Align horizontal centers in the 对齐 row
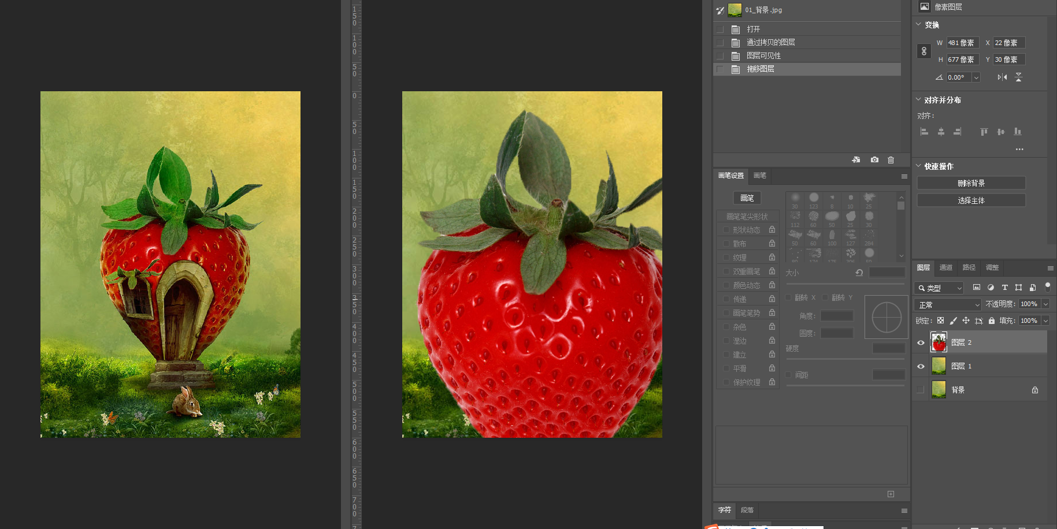1057x529 pixels. [941, 132]
